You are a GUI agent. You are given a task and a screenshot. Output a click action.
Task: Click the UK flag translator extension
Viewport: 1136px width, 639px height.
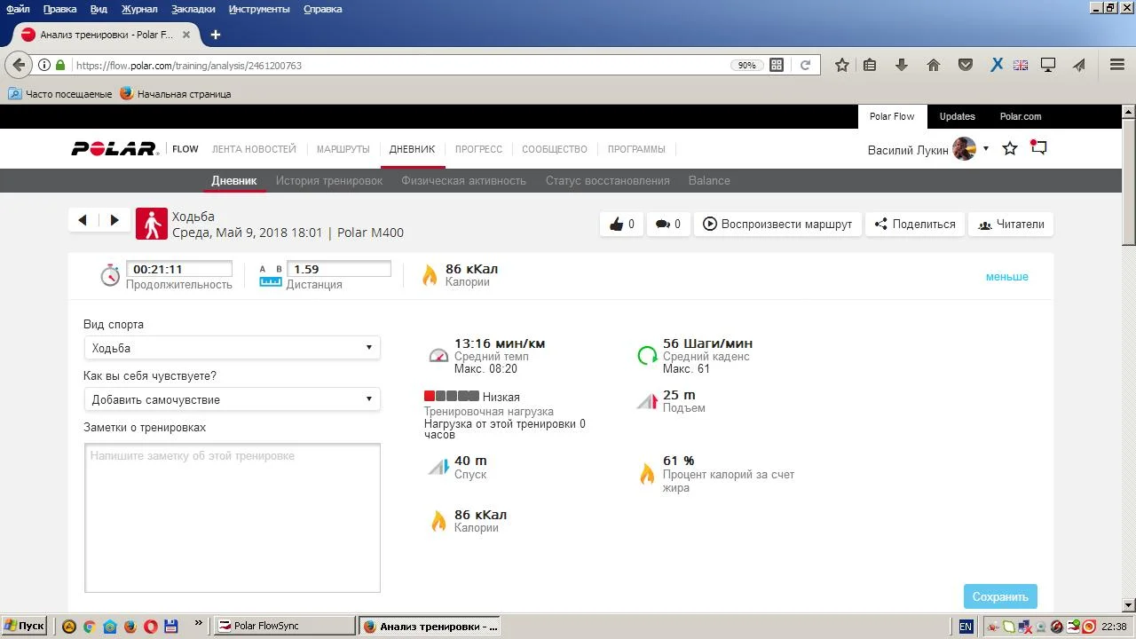point(1021,65)
